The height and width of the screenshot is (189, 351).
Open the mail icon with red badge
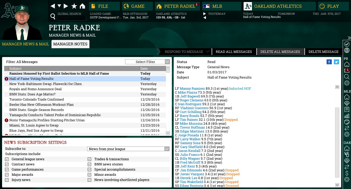347,71
